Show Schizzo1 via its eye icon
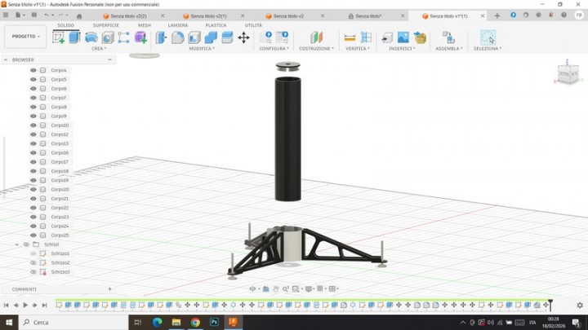 pyautogui.click(x=33, y=253)
